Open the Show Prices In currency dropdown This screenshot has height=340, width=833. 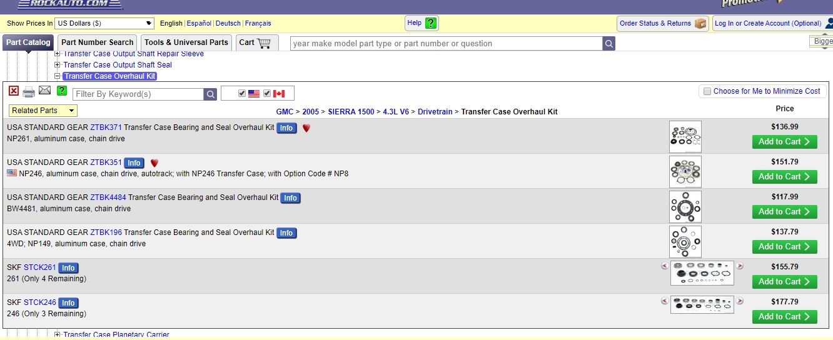pos(104,23)
